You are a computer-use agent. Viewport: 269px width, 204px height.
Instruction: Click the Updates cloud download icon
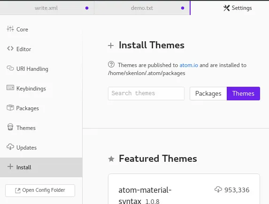(x=10, y=147)
